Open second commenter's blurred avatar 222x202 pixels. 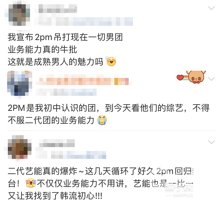[x=20, y=83]
